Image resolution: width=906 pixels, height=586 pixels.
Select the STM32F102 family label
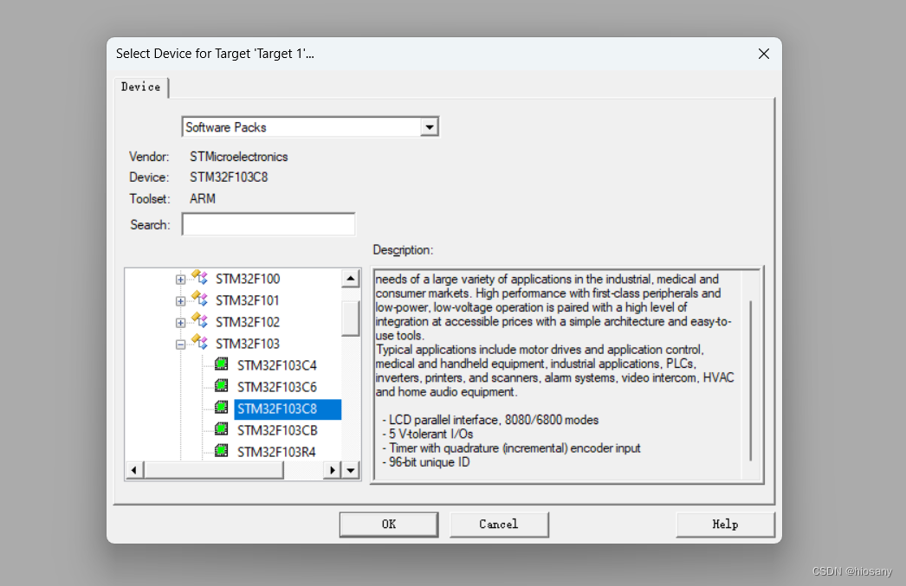[248, 322]
